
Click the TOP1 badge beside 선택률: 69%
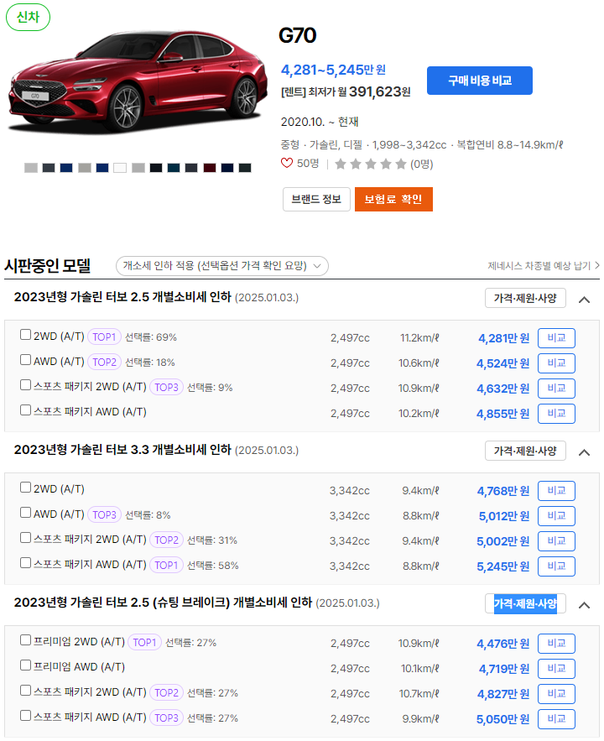[104, 337]
